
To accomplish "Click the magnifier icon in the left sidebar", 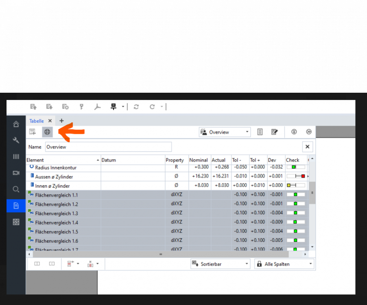I will pyautogui.click(x=16, y=189).
